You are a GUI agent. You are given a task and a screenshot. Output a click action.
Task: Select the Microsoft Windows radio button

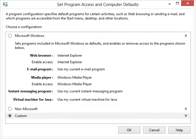pyautogui.click(x=10, y=36)
